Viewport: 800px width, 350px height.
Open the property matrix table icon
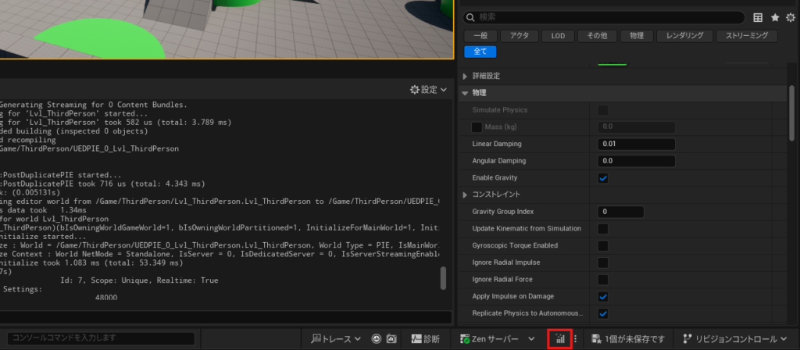(x=757, y=17)
